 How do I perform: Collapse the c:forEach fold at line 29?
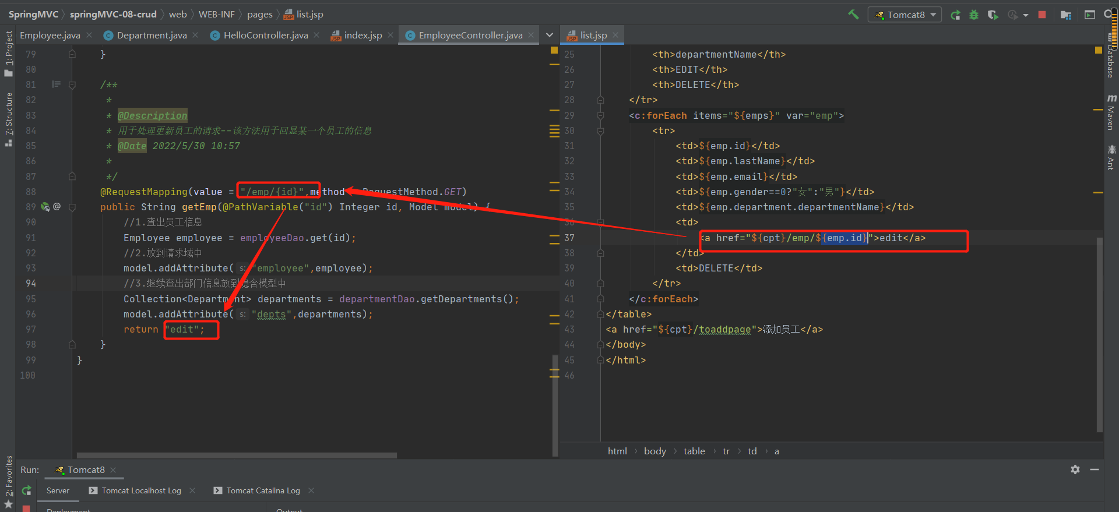coord(600,115)
